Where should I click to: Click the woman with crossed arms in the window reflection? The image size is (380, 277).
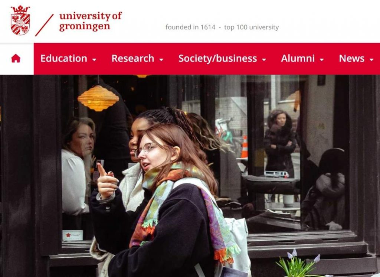pyautogui.click(x=280, y=143)
